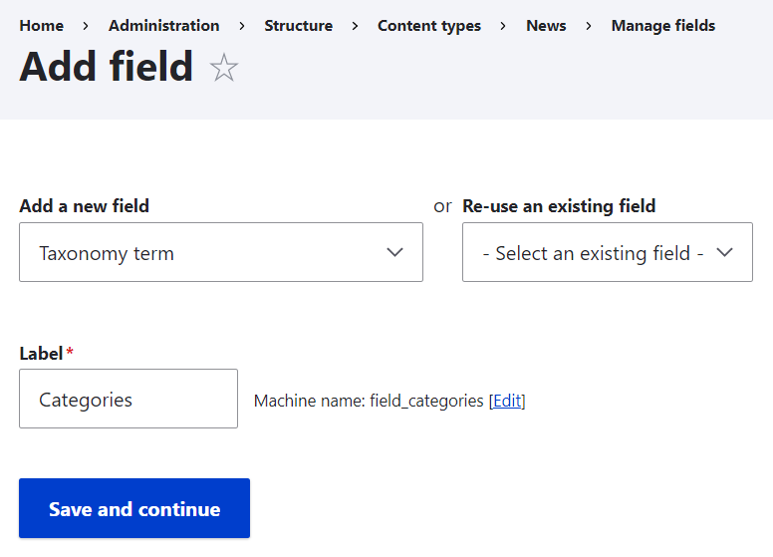Return to the News content type breadcrumb

(x=546, y=26)
